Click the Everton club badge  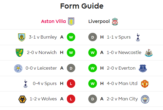pos(143,68)
